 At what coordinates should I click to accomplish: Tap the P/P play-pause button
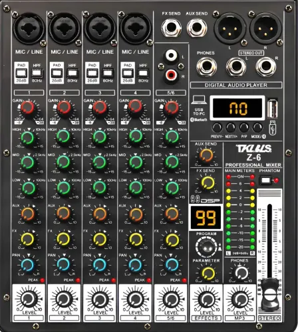244,128
